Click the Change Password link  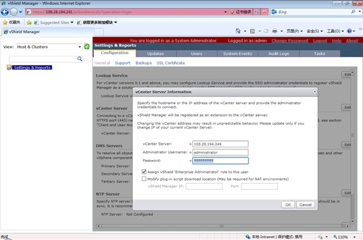289,41
